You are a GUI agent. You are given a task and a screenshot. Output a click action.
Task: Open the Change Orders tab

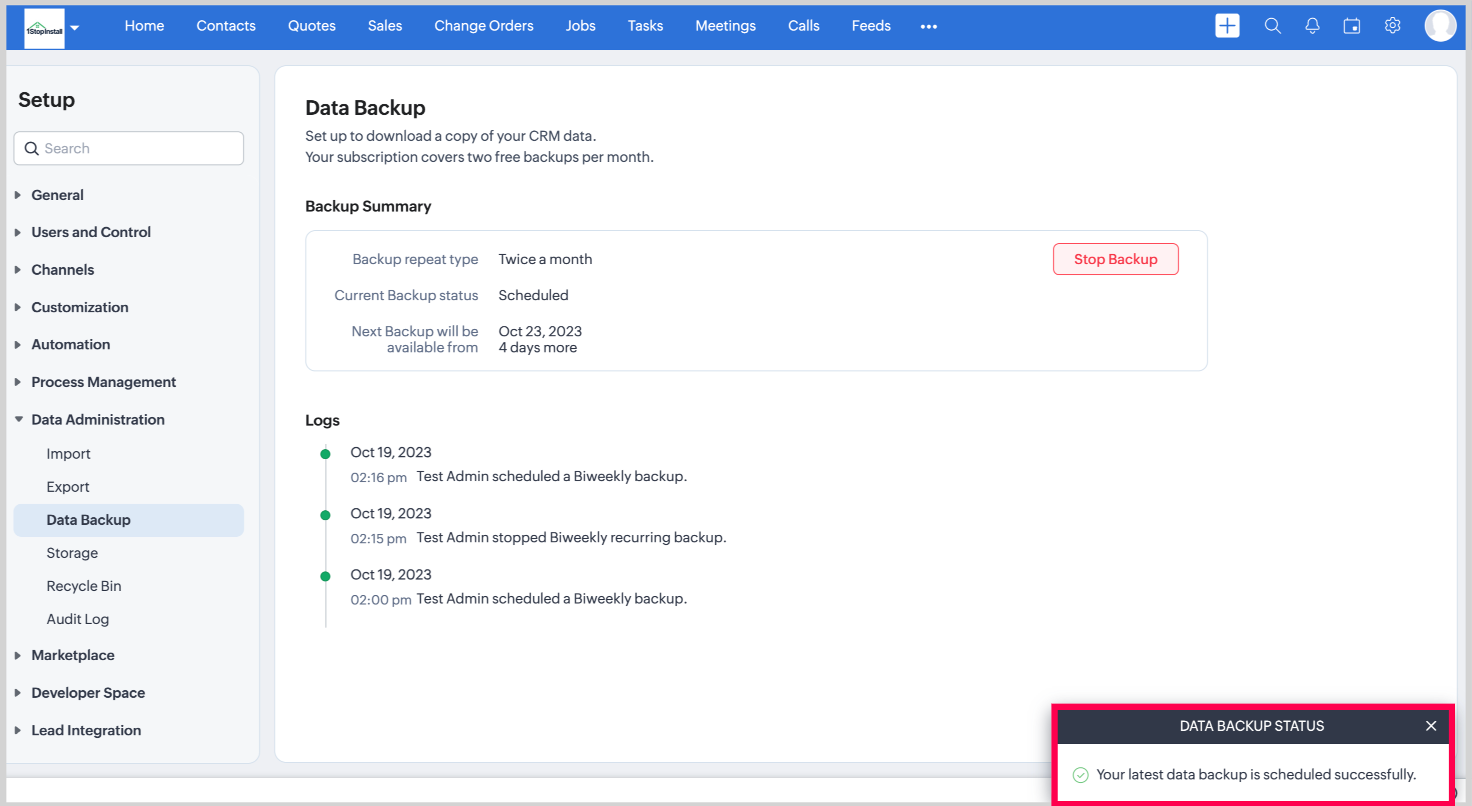(483, 26)
